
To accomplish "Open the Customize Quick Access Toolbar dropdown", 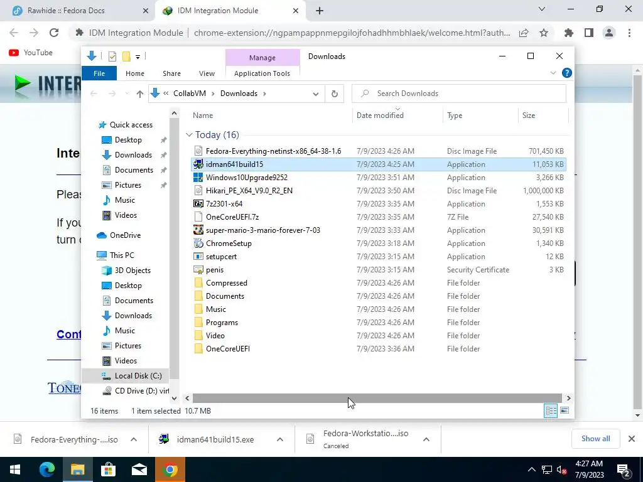I will tap(138, 57).
